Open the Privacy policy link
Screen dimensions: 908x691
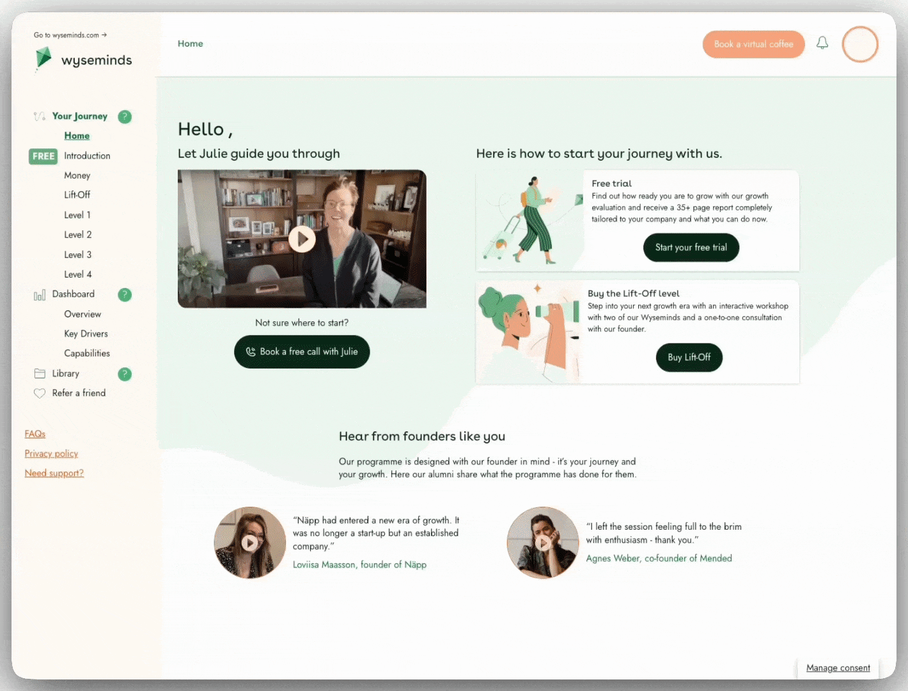click(51, 454)
